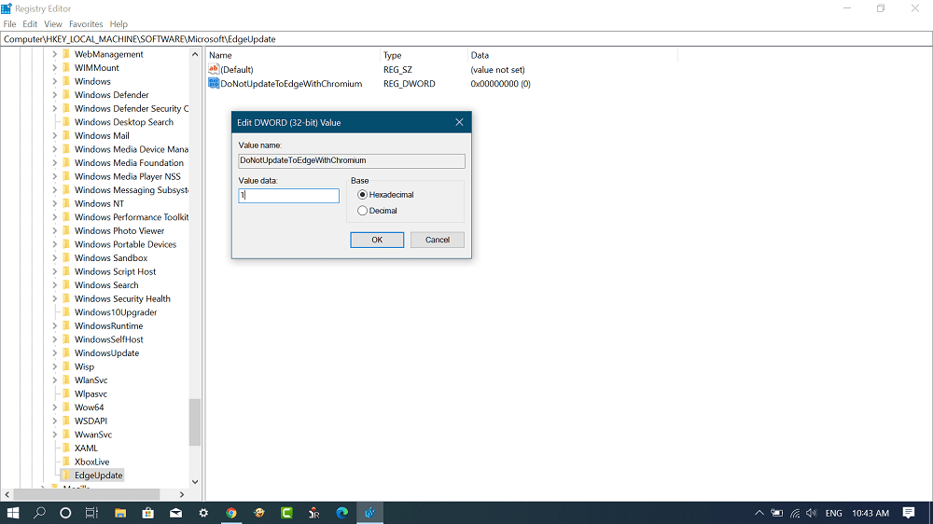Viewport: 933px width, 524px height.
Task: Open the View menu
Action: coord(53,24)
